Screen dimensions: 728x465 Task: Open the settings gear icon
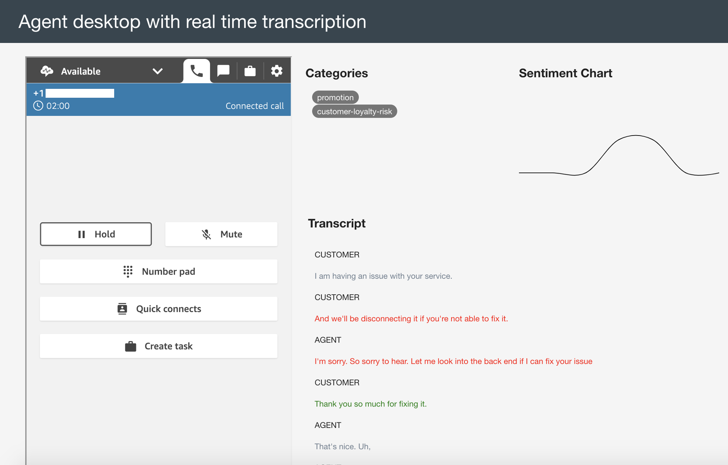coord(277,71)
